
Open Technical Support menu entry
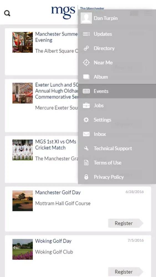click(x=117, y=148)
